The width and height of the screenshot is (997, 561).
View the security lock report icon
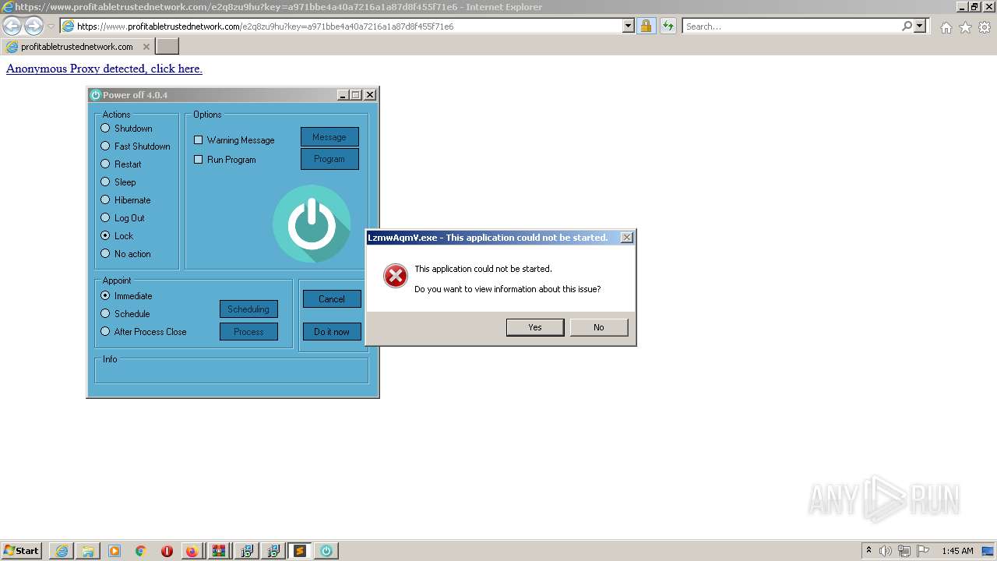(646, 26)
